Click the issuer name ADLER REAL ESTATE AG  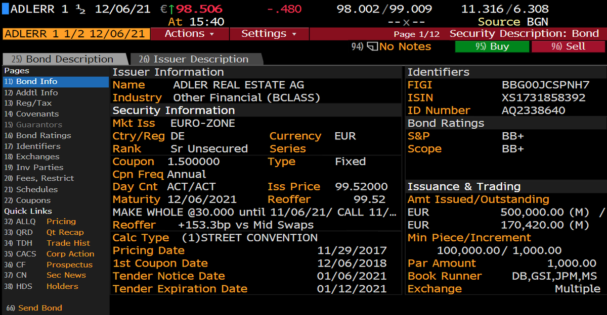pos(239,85)
